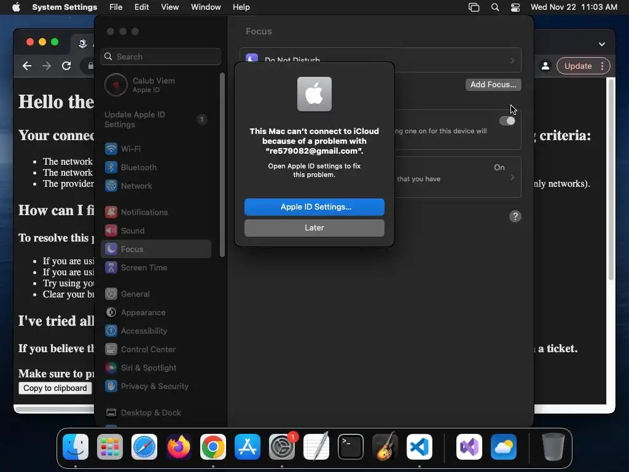Open Siri & Spotlight in the sidebar
The width and height of the screenshot is (629, 472).
click(155, 368)
